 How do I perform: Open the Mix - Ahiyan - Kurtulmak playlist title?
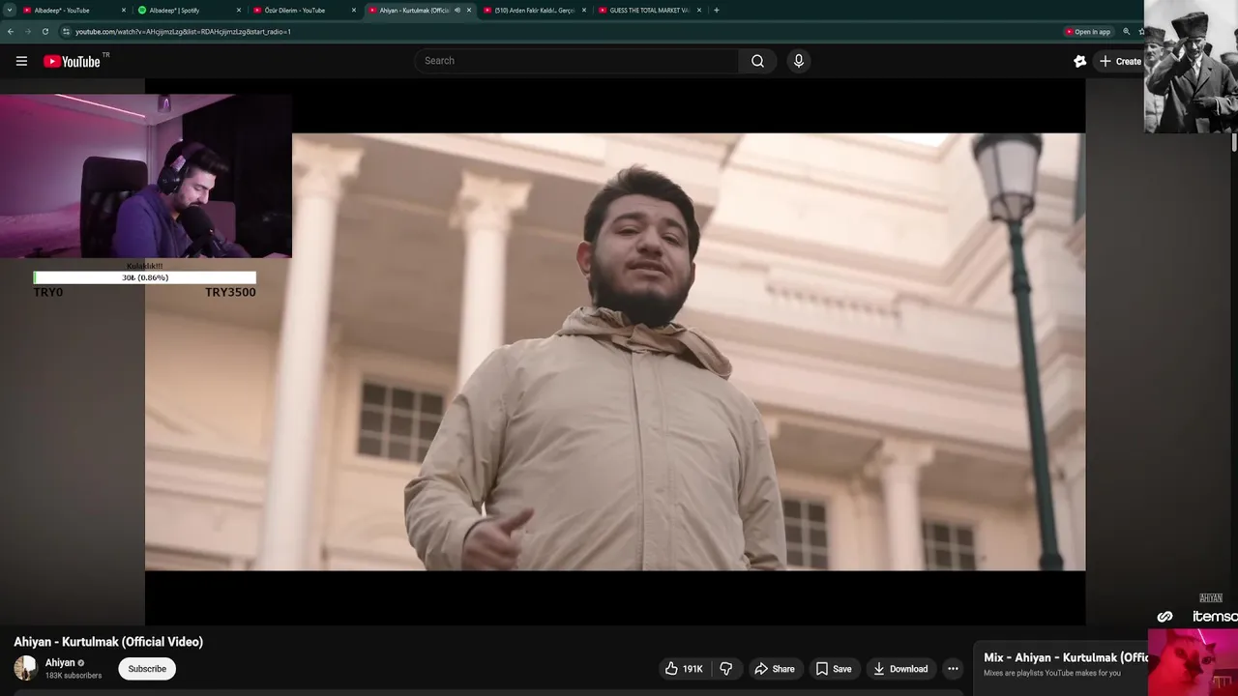1065,657
